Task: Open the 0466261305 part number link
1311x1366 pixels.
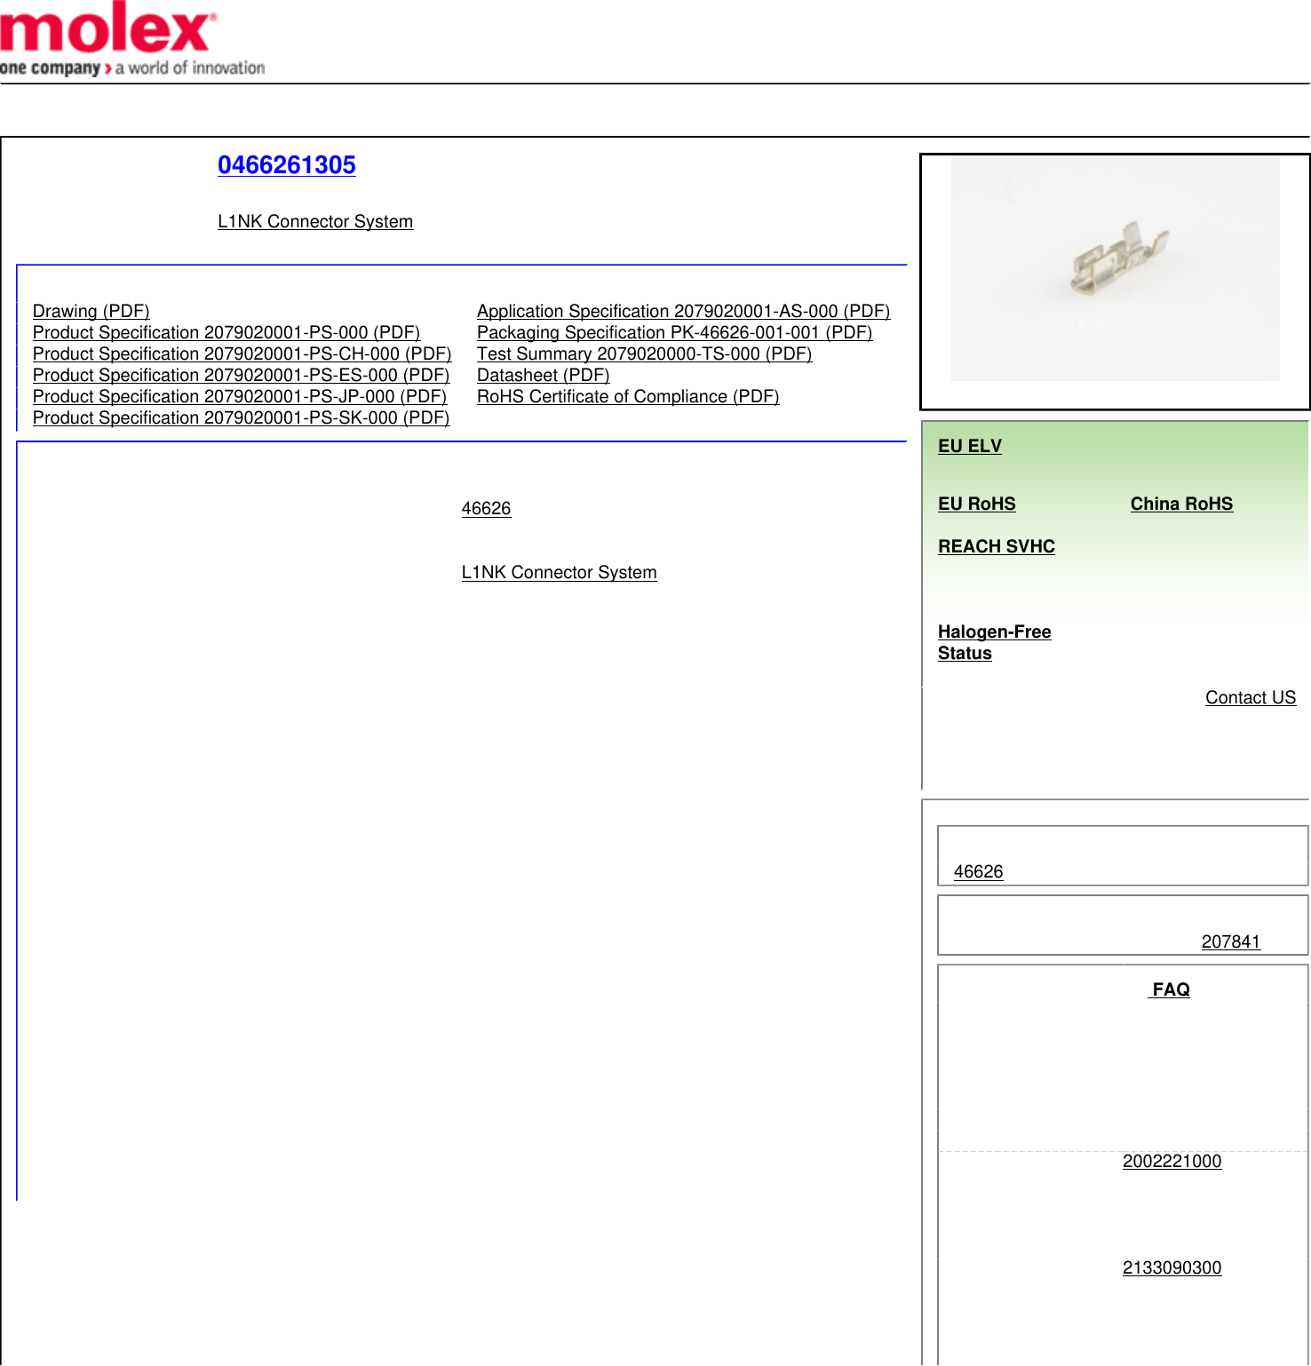Action: point(286,165)
